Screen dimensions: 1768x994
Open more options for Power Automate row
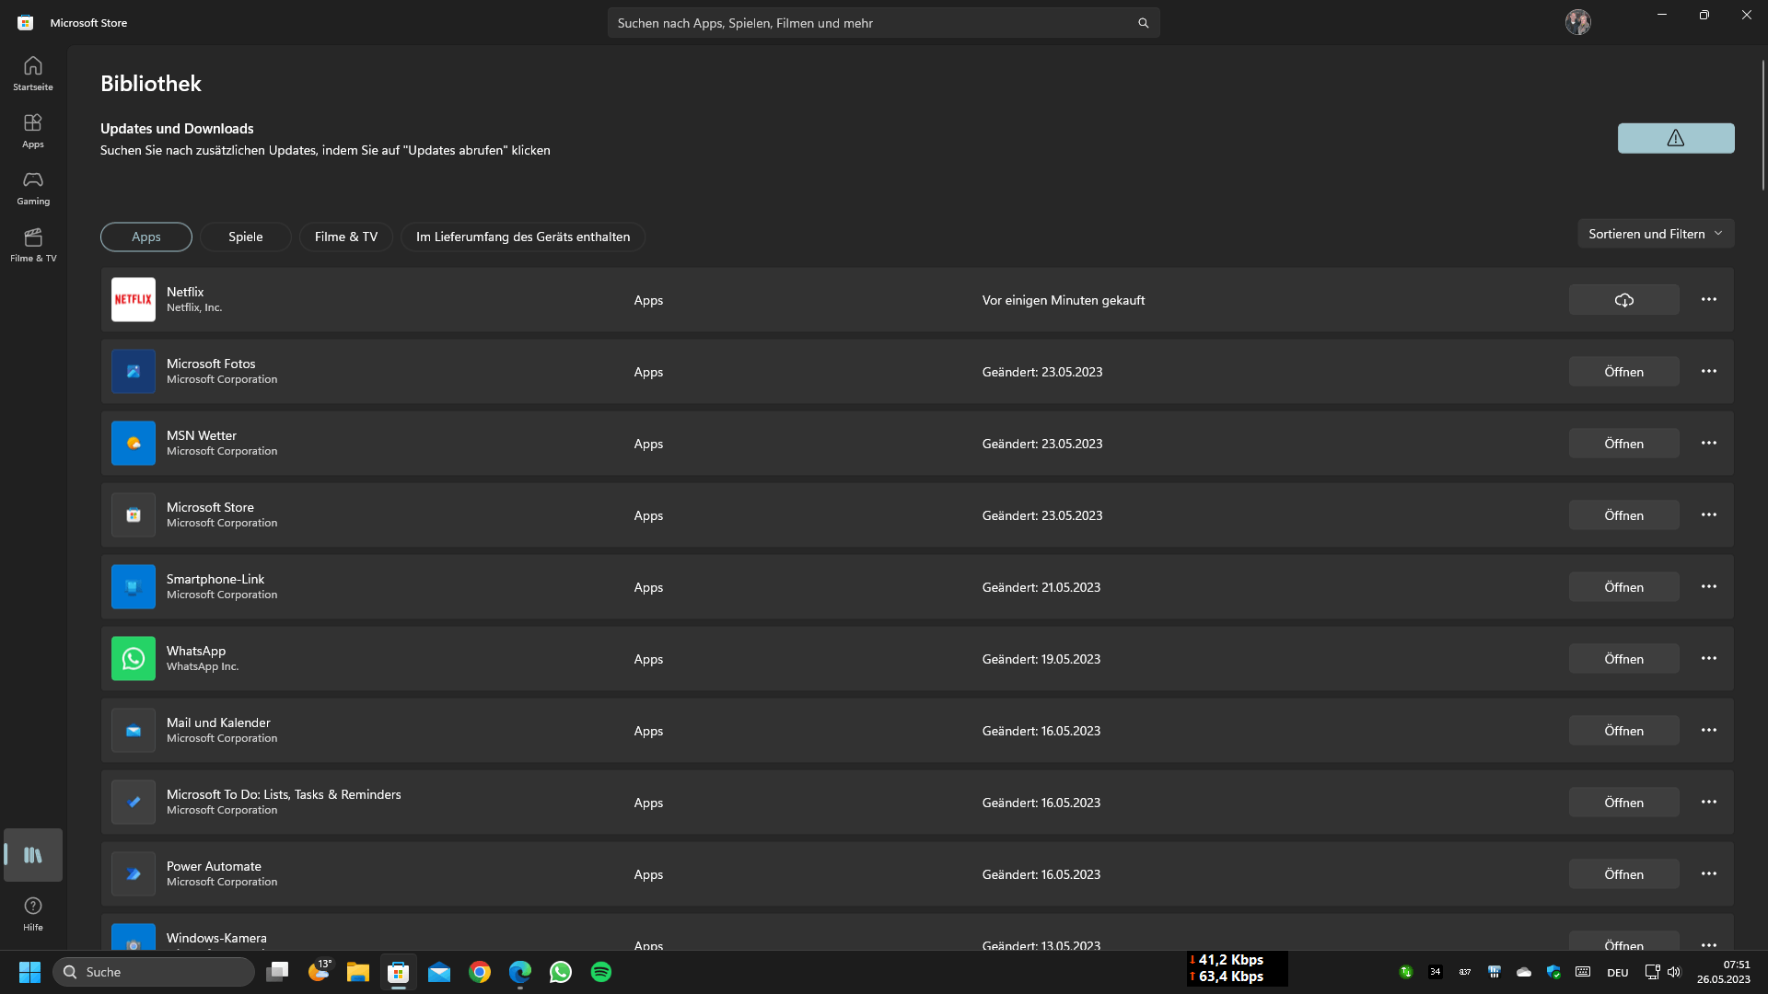click(1708, 874)
